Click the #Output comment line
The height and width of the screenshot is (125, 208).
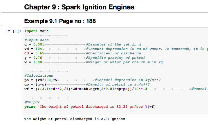[x=32, y=102]
